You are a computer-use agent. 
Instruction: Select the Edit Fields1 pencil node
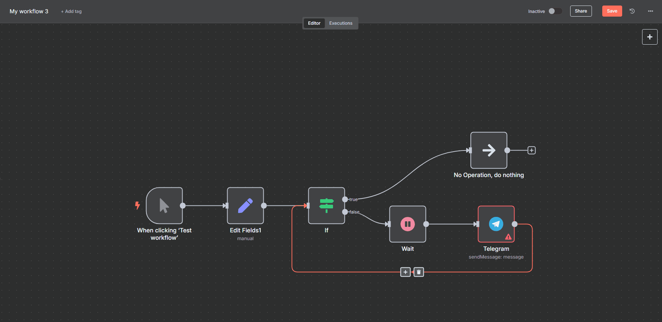click(245, 205)
